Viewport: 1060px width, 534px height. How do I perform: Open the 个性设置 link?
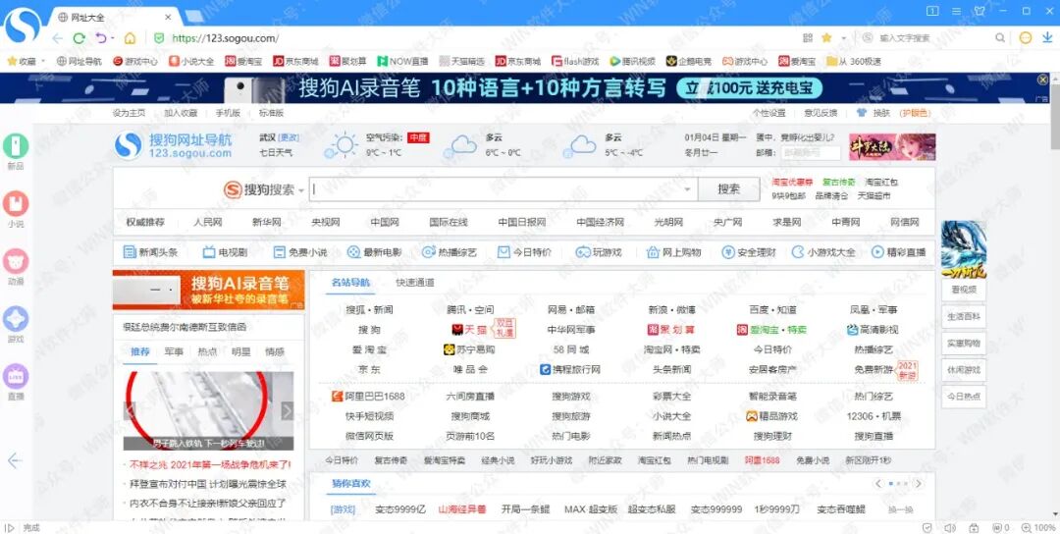click(768, 113)
